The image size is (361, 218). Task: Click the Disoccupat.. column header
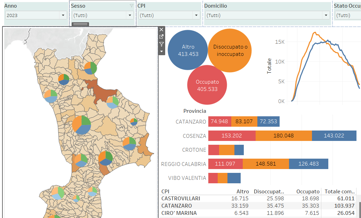269,192
